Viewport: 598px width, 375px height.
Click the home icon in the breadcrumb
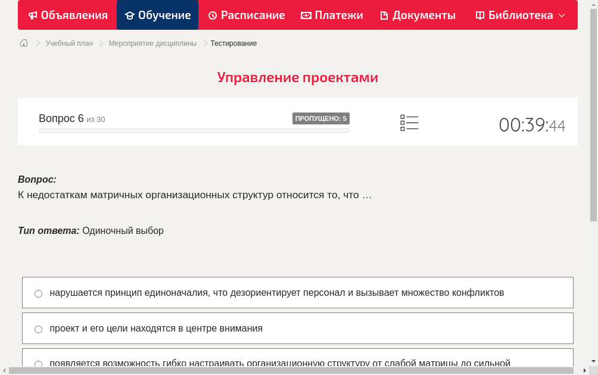[23, 43]
